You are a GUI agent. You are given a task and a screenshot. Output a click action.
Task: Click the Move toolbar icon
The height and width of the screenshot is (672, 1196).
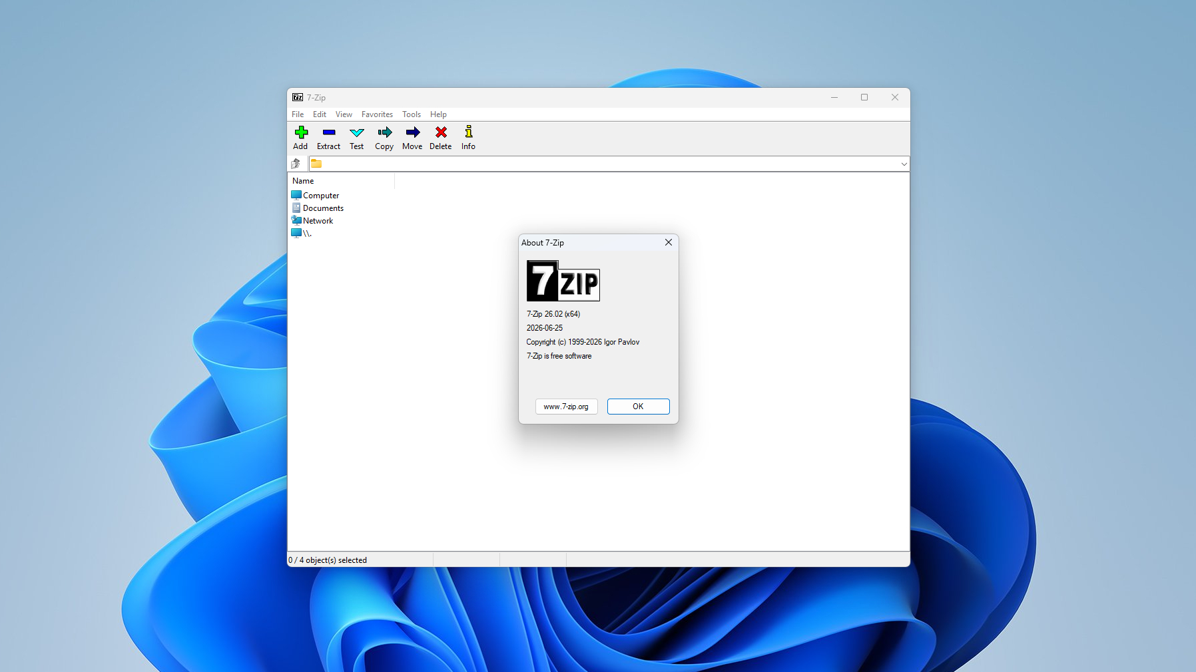(x=413, y=132)
